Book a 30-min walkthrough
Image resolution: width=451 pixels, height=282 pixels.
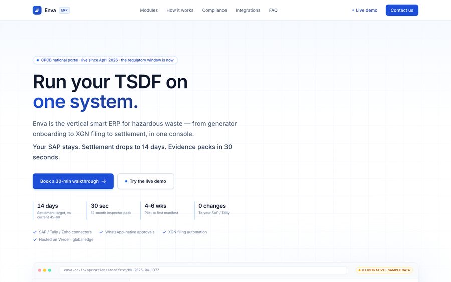pyautogui.click(x=73, y=181)
